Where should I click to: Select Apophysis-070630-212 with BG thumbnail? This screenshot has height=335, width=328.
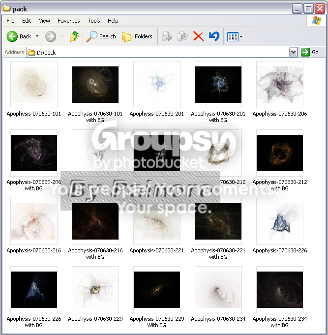(x=280, y=153)
